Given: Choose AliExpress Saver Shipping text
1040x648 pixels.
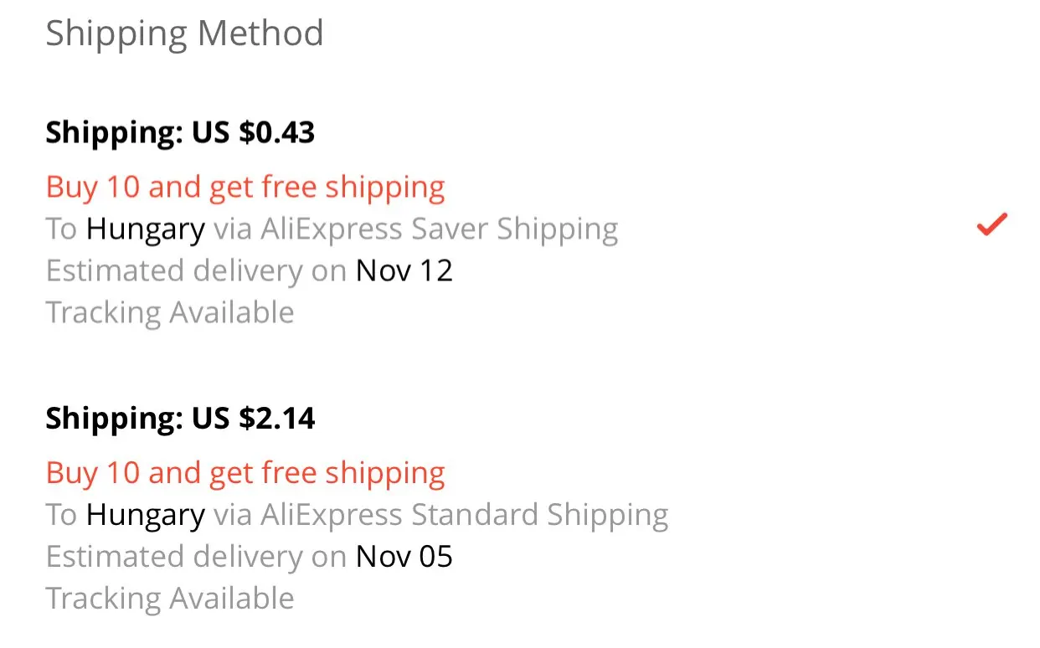Looking at the screenshot, I should pos(439,229).
